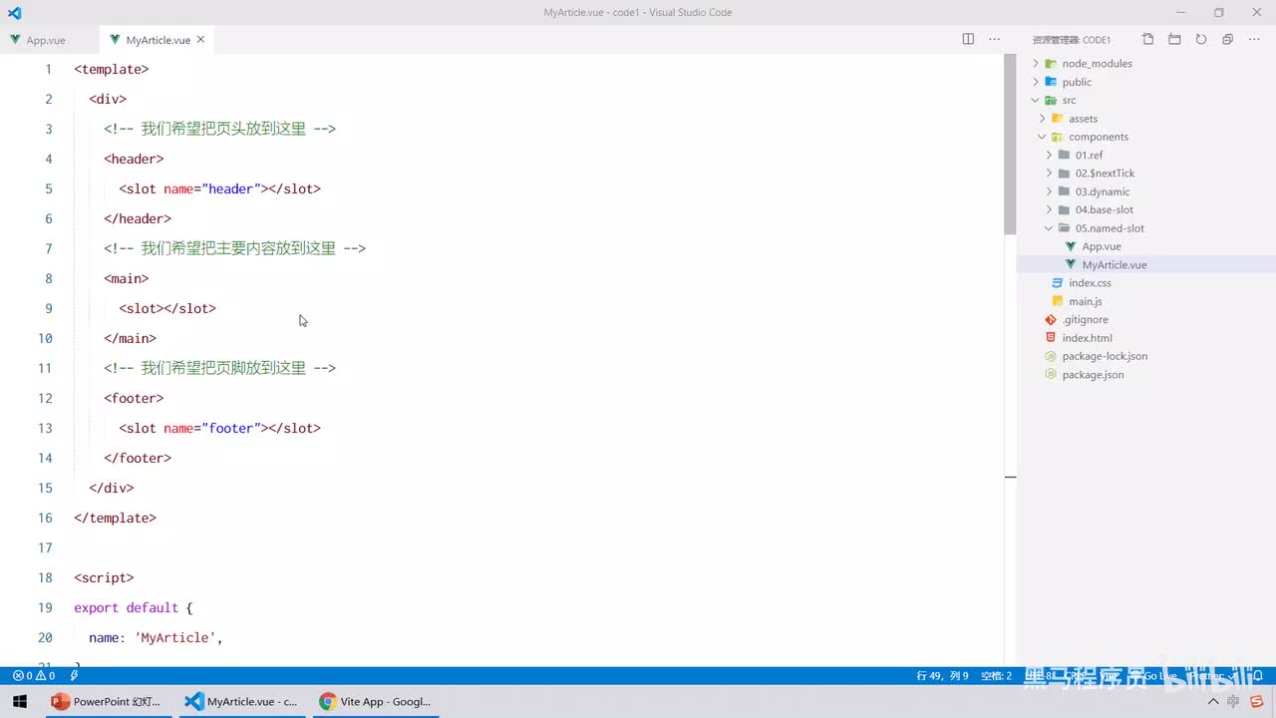Split the editor to the right

click(968, 39)
